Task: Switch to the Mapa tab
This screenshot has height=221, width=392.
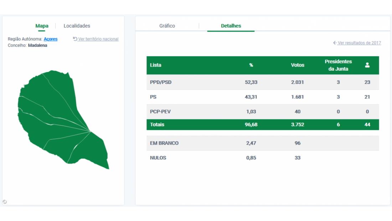Action: coord(42,26)
